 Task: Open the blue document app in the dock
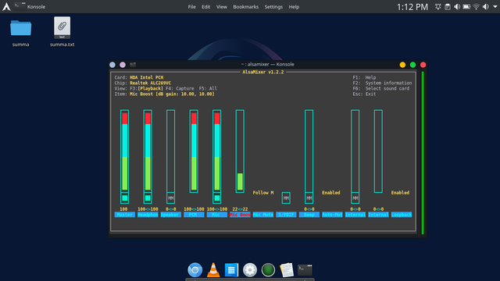[x=231, y=270]
